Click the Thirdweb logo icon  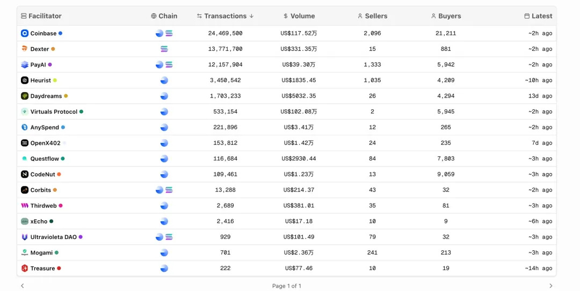click(24, 206)
